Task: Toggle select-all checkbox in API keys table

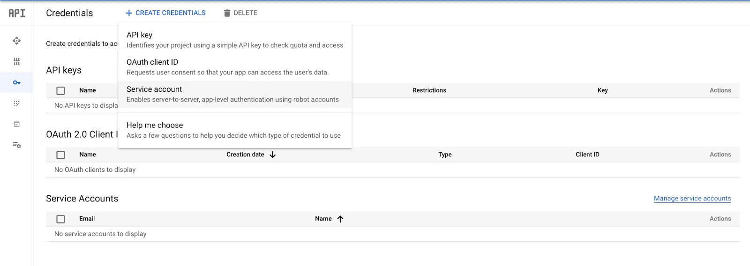Action: [60, 90]
